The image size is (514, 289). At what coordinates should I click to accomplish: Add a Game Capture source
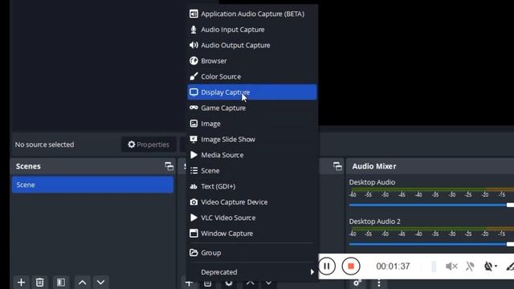pos(251,108)
